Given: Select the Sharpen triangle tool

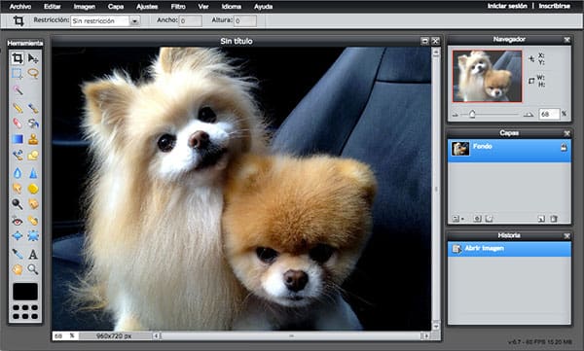Looking at the screenshot, I should [33, 173].
